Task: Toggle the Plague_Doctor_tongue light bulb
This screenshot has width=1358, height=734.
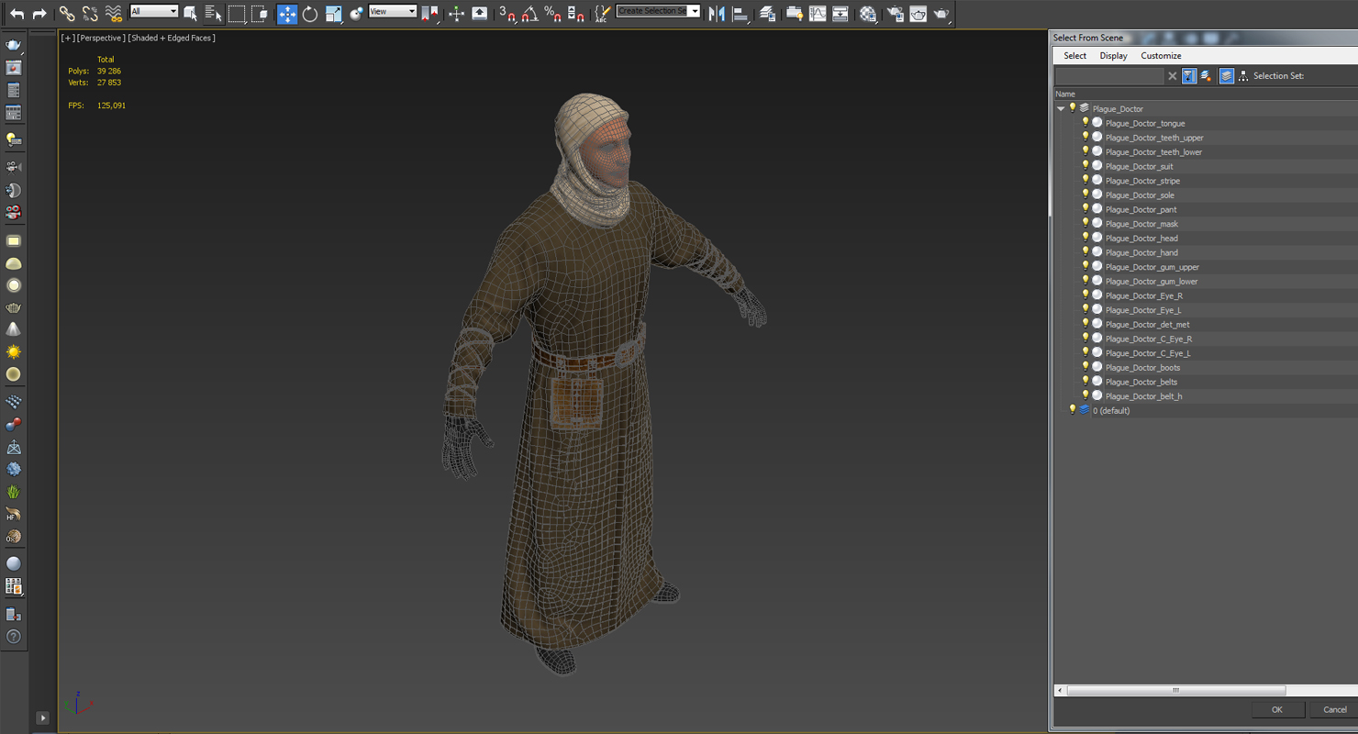Action: coord(1085,123)
